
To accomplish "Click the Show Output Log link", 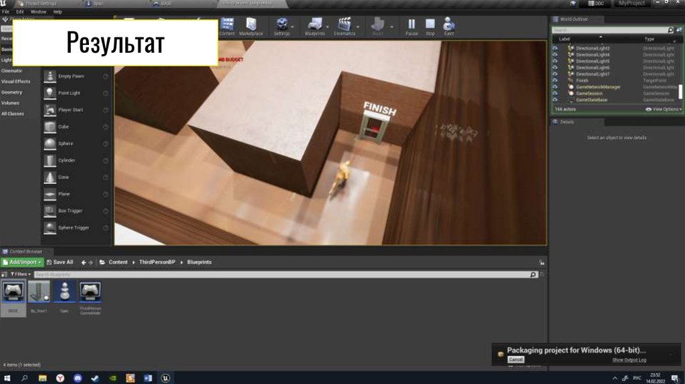I will pyautogui.click(x=629, y=360).
